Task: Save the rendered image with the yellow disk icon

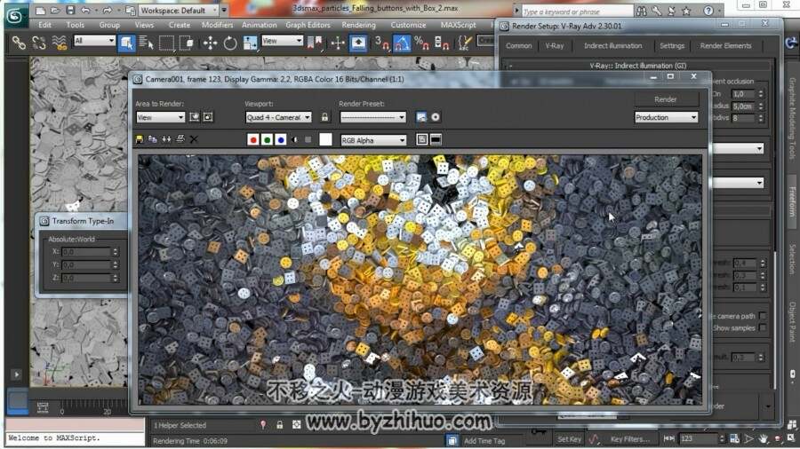Action: click(140, 139)
